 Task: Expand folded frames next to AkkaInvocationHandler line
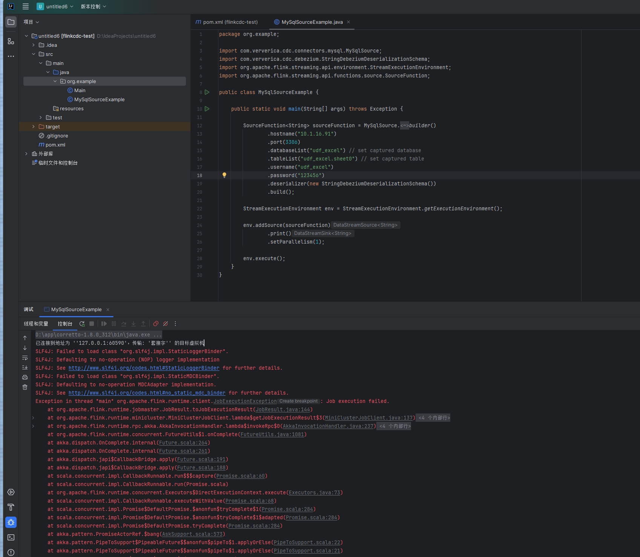395,426
